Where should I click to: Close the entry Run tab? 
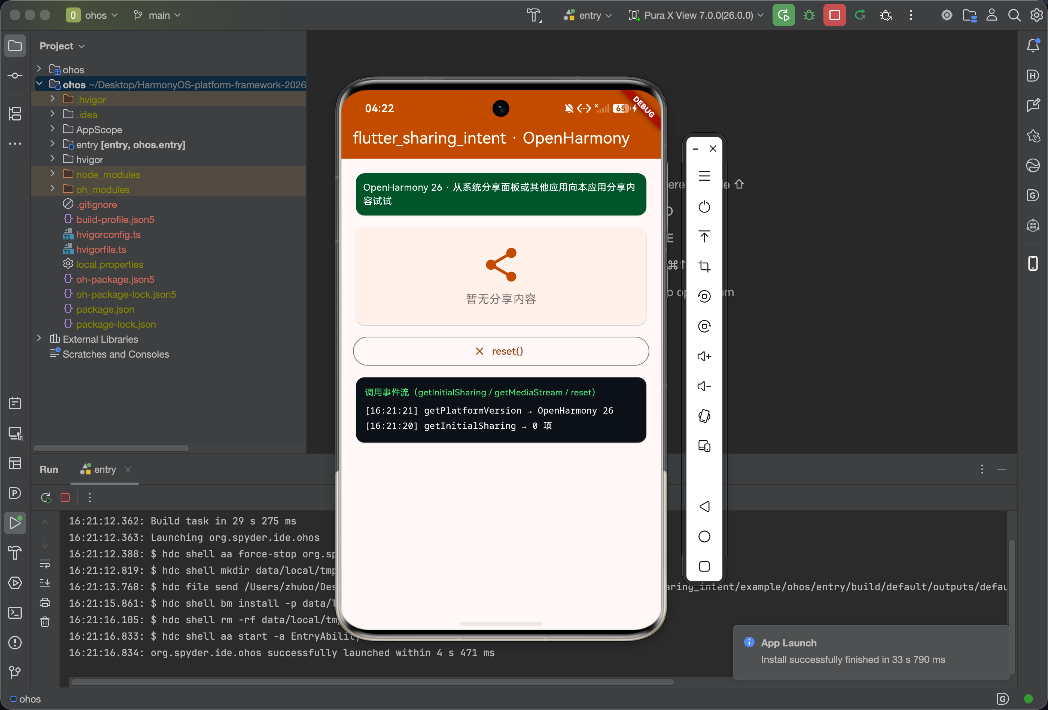[128, 470]
